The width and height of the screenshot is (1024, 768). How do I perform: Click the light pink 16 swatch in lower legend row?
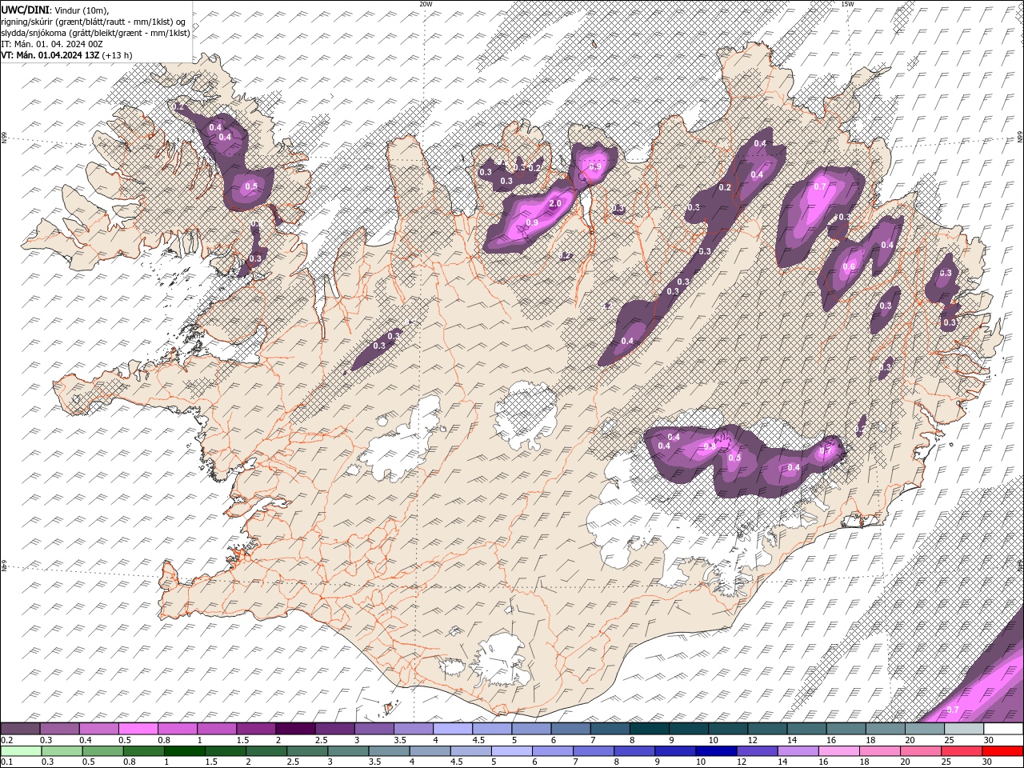click(840, 751)
